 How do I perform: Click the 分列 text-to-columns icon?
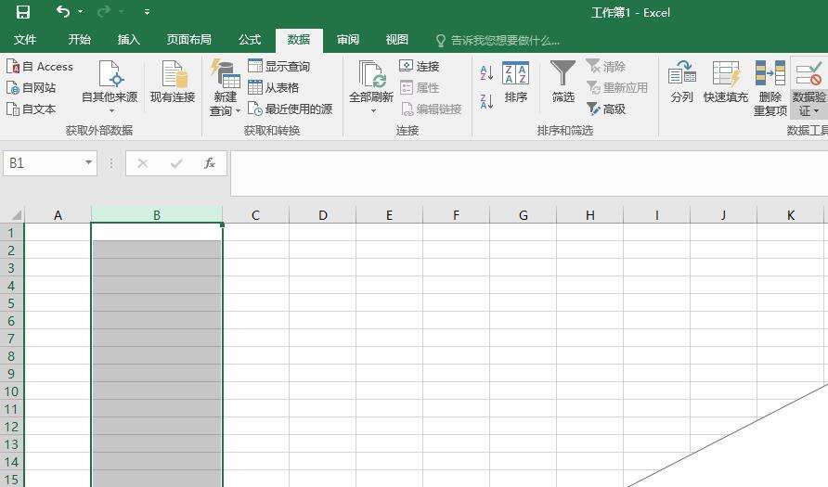click(681, 74)
